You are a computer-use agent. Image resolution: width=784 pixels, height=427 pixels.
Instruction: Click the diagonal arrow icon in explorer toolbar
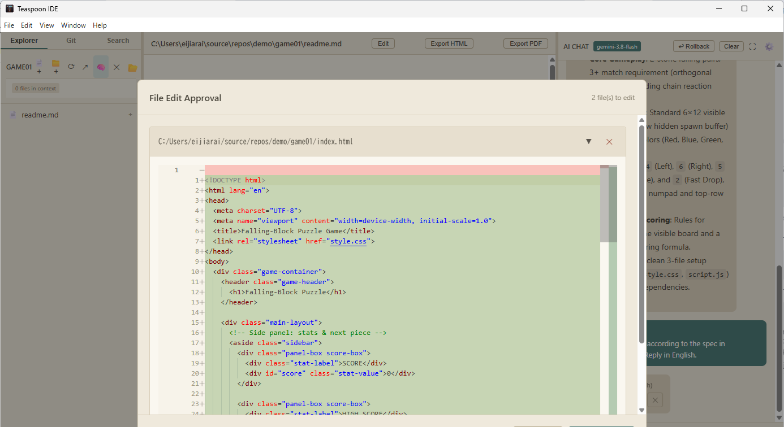(x=85, y=67)
